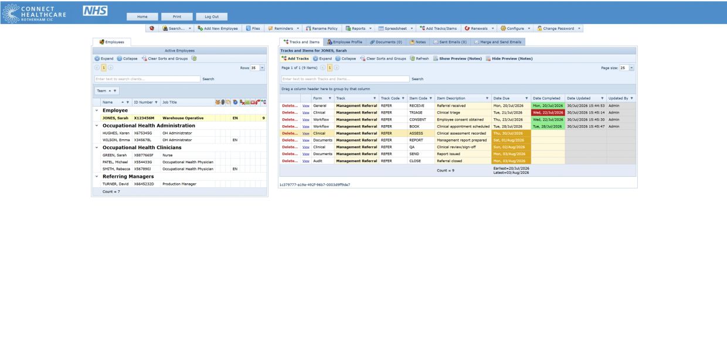Viewport: 727px width, 354px height.
Task: Click the Team grouping chip
Action: (x=107, y=91)
